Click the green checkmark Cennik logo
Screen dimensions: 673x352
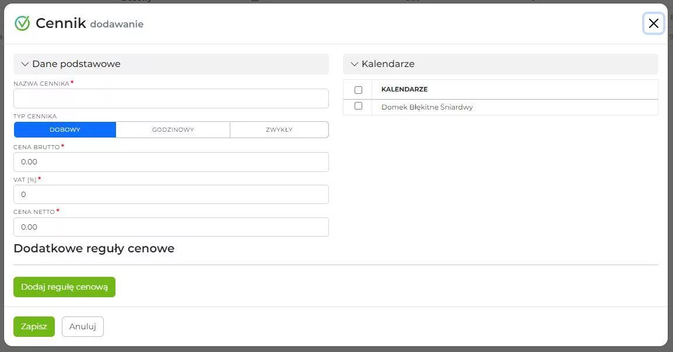(22, 23)
